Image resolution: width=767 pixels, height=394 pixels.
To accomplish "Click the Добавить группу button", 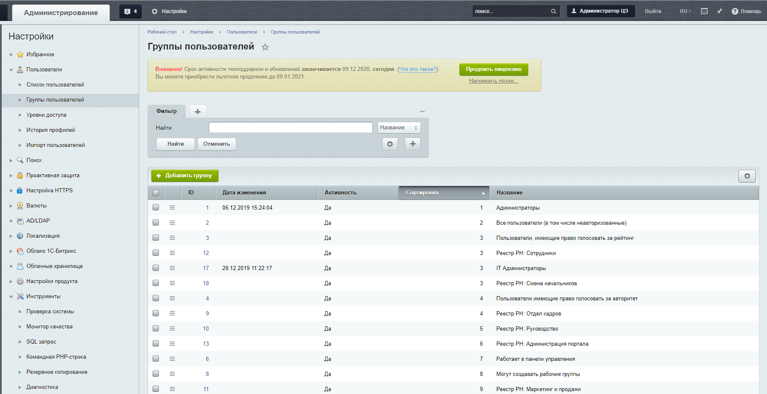I will click(x=185, y=176).
